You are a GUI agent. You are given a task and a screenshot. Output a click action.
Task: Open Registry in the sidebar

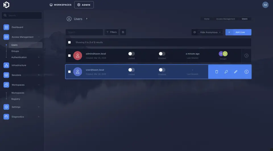[16, 99]
